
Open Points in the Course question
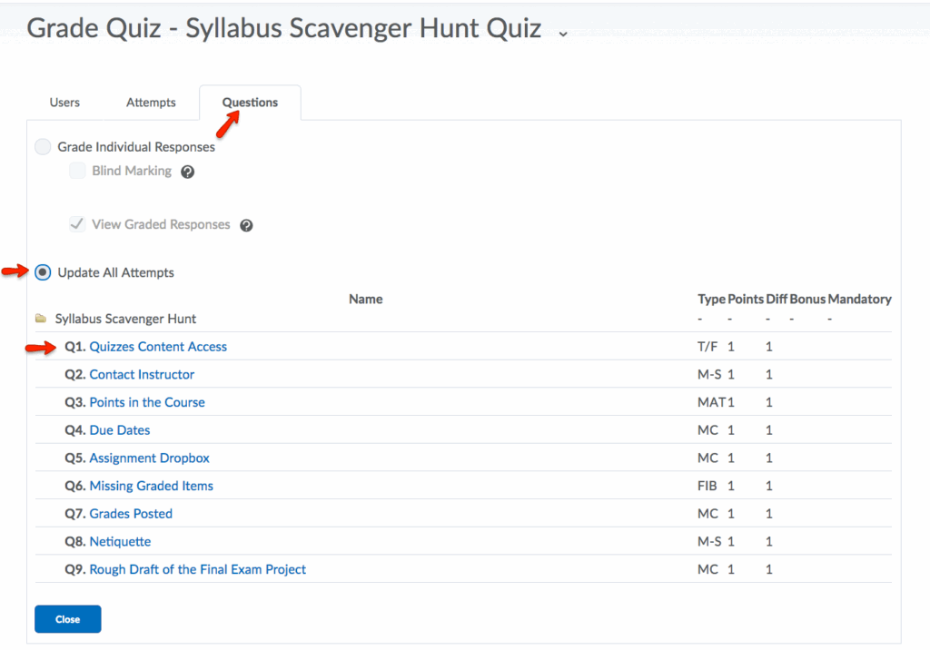147,402
